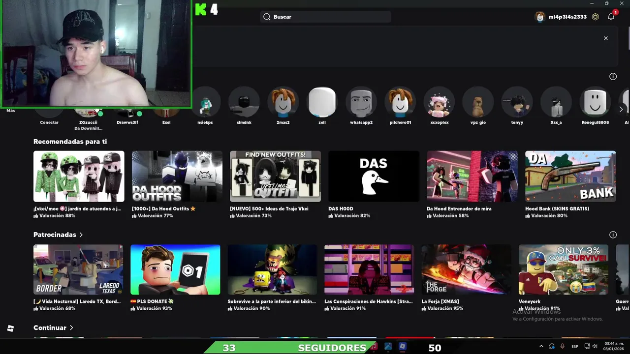Click the ZGuccii friend name

click(x=88, y=122)
